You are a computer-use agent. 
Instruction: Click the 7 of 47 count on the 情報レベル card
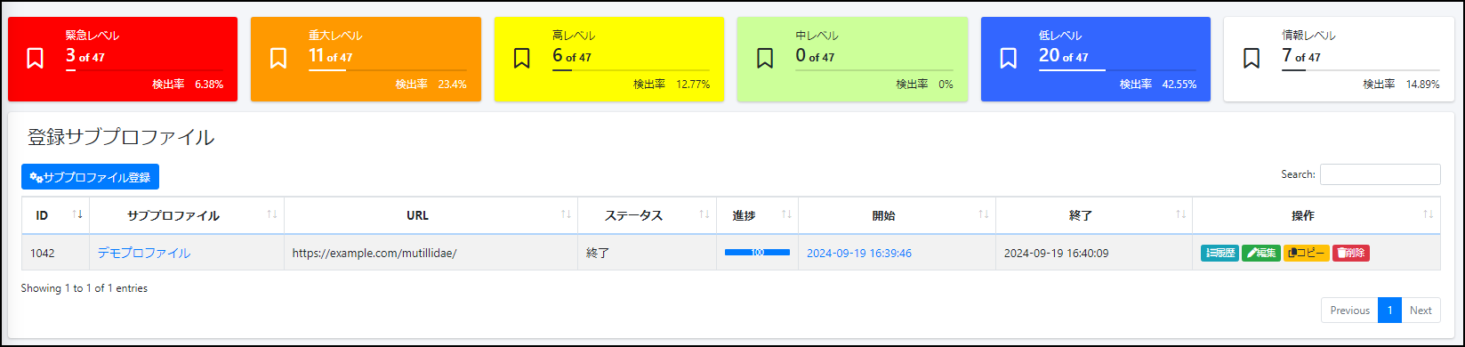click(1301, 56)
